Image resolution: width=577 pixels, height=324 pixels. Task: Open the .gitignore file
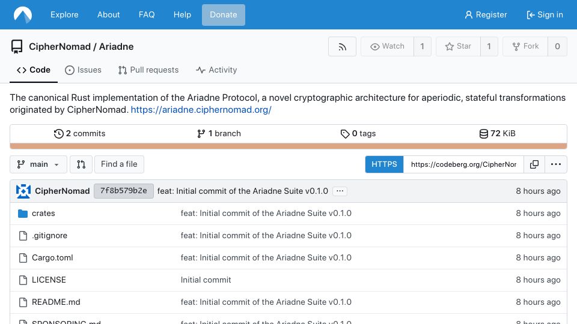(50, 235)
